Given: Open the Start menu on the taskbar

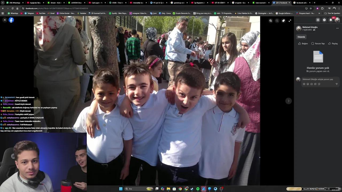Looking at the screenshot, I should [121, 189].
